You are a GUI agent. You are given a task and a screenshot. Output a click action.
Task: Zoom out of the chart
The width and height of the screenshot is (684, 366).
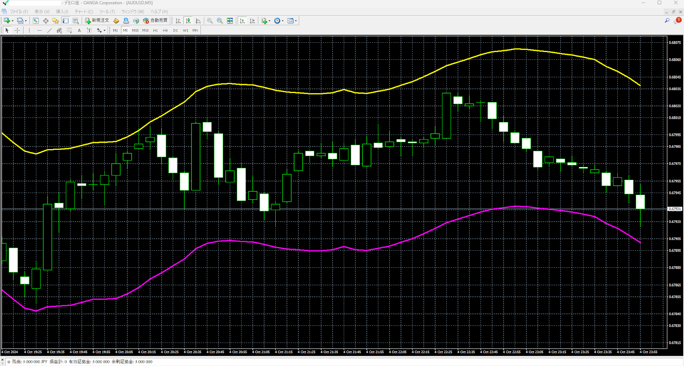click(x=220, y=20)
